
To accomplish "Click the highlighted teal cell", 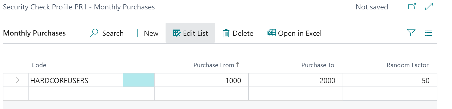I will pyautogui.click(x=139, y=80).
